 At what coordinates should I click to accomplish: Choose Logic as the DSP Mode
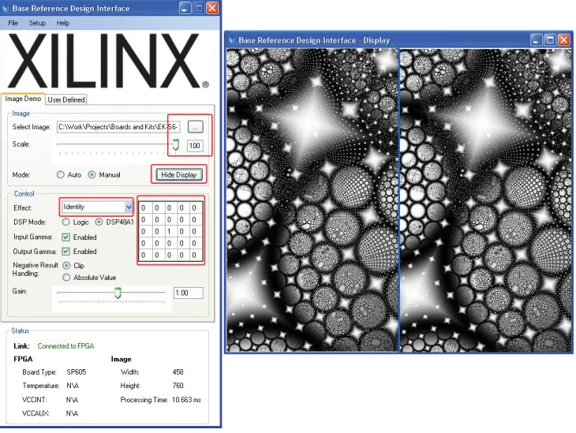tap(65, 222)
